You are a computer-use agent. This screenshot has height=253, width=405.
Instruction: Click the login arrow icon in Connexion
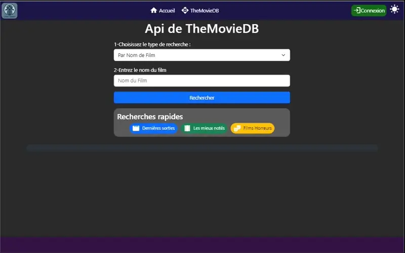click(x=357, y=10)
